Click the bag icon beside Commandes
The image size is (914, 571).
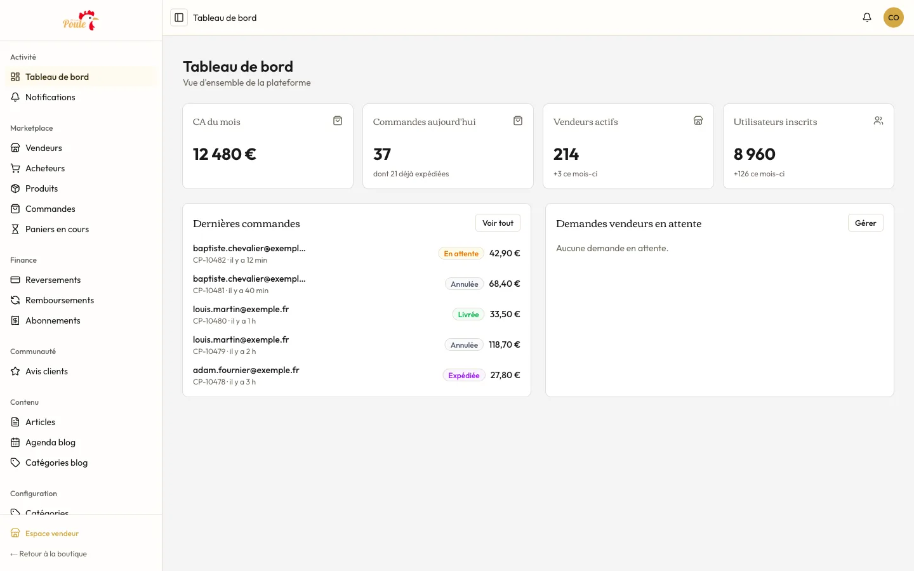point(15,209)
